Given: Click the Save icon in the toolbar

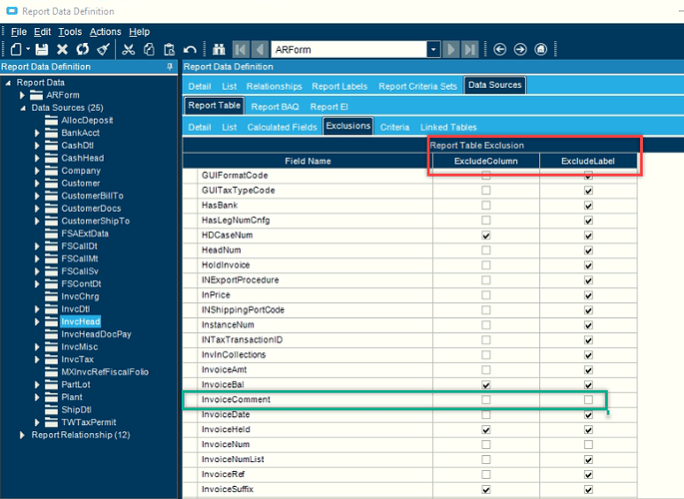Looking at the screenshot, I should coord(42,49).
